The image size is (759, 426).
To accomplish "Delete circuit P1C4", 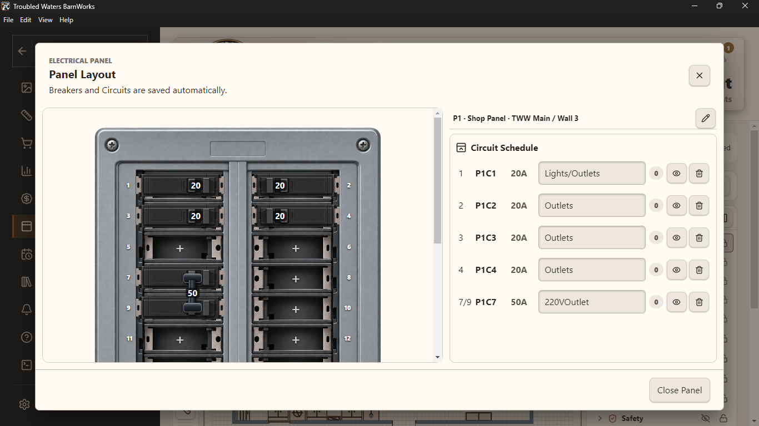I will (699, 270).
